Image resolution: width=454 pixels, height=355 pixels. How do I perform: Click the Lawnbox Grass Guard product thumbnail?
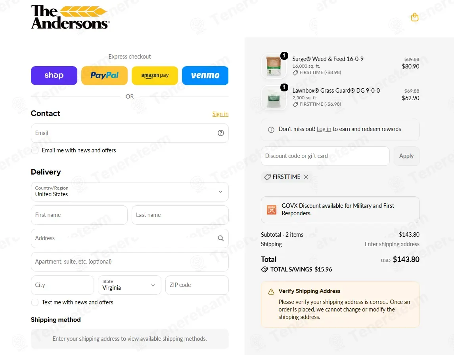(x=274, y=98)
